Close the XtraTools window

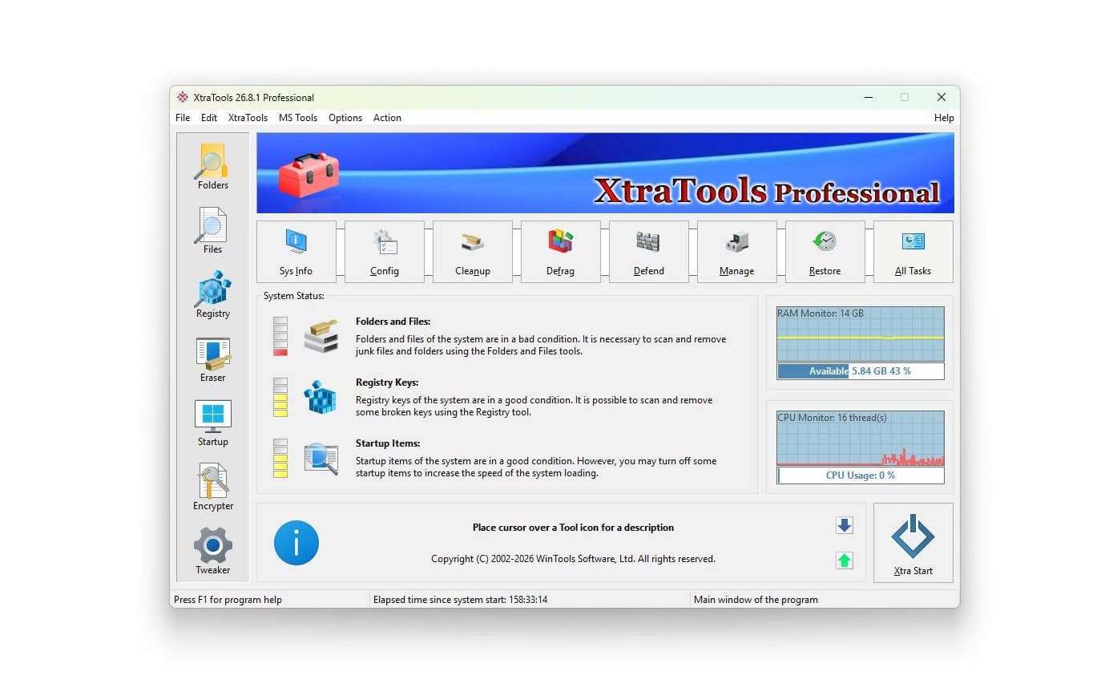click(942, 97)
